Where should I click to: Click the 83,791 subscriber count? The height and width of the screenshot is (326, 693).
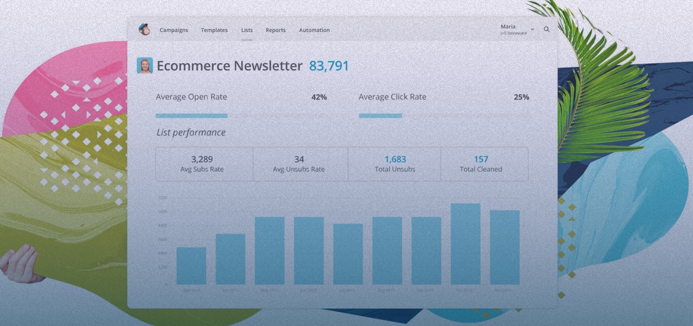[x=328, y=66]
